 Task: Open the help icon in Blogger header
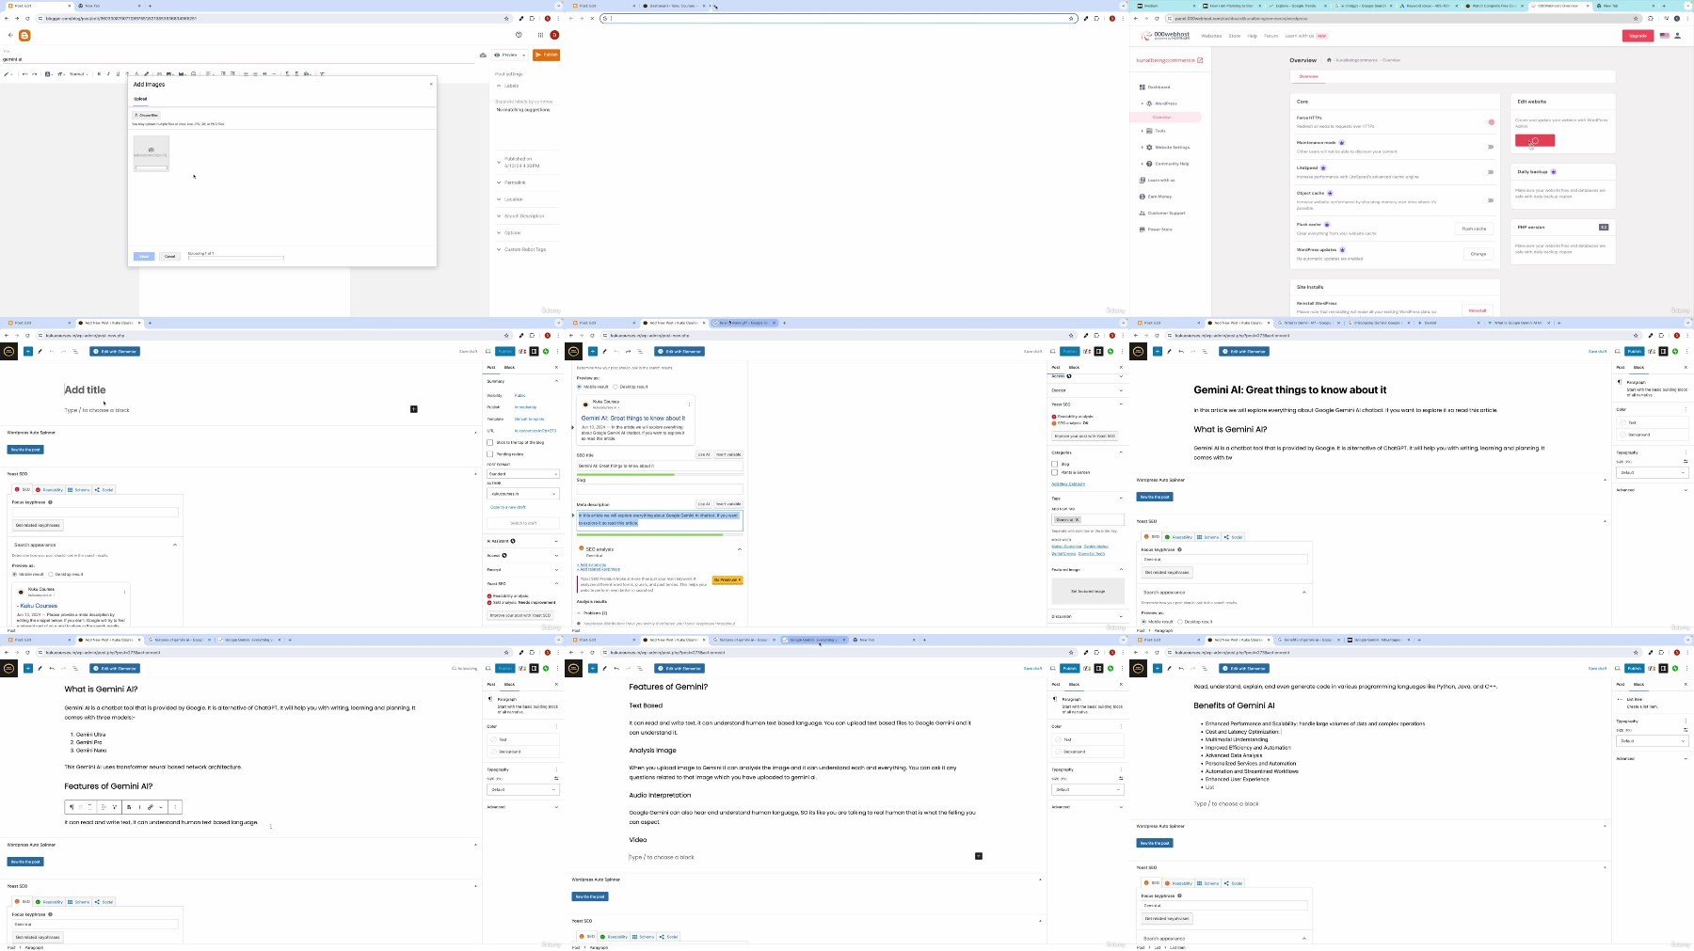pyautogui.click(x=519, y=35)
